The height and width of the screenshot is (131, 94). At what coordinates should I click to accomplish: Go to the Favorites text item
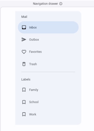(x=35, y=52)
